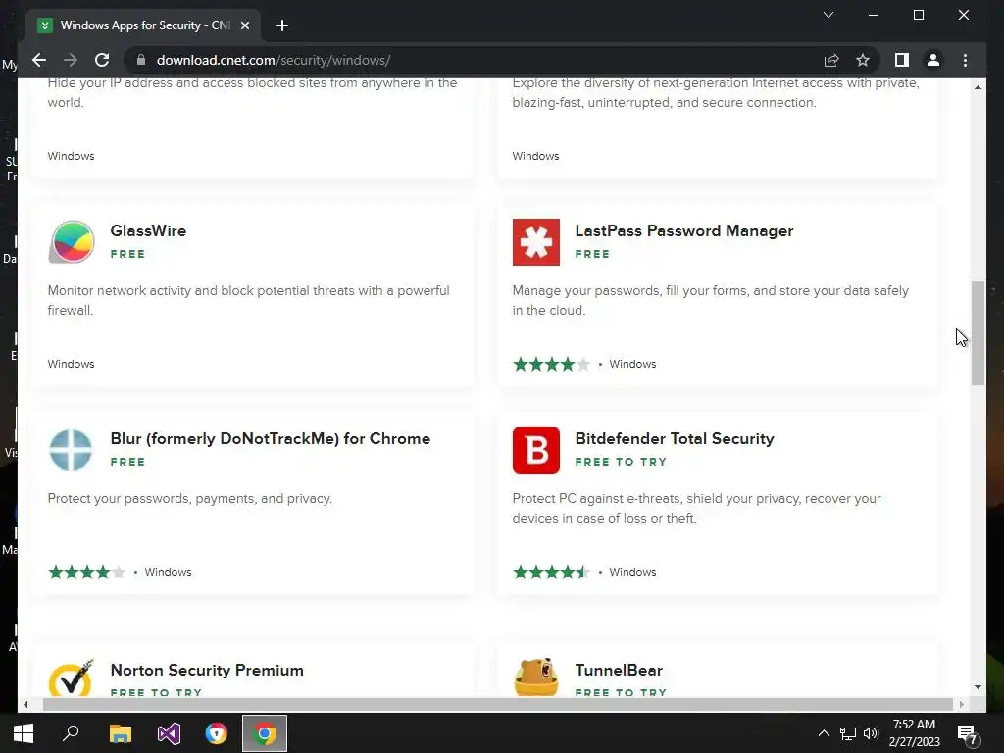Image resolution: width=1004 pixels, height=753 pixels.
Task: Open the Chrome three-dot menu
Action: pos(965,60)
